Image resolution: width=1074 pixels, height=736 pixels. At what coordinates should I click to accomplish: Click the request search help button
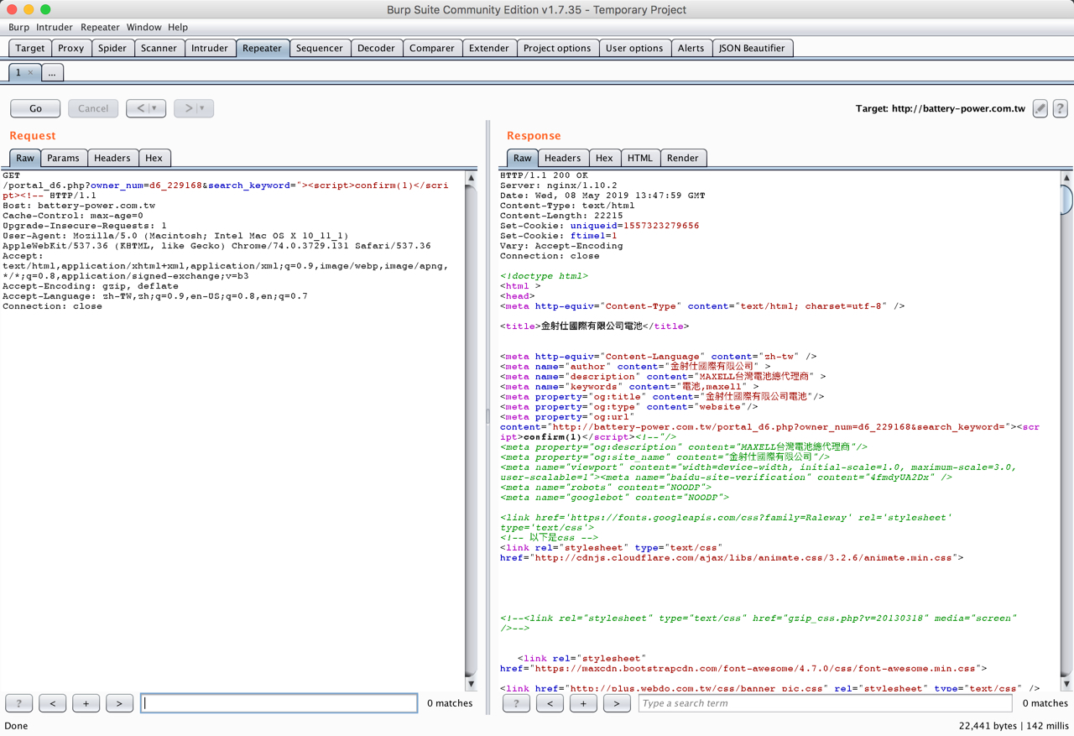coord(18,703)
